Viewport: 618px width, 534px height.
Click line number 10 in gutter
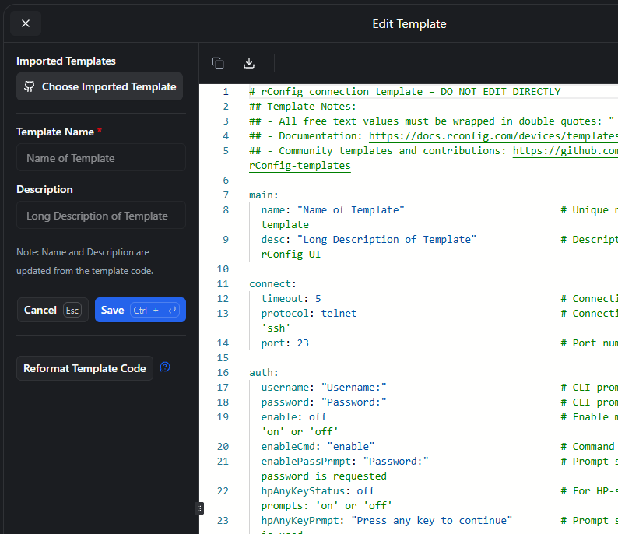point(223,269)
